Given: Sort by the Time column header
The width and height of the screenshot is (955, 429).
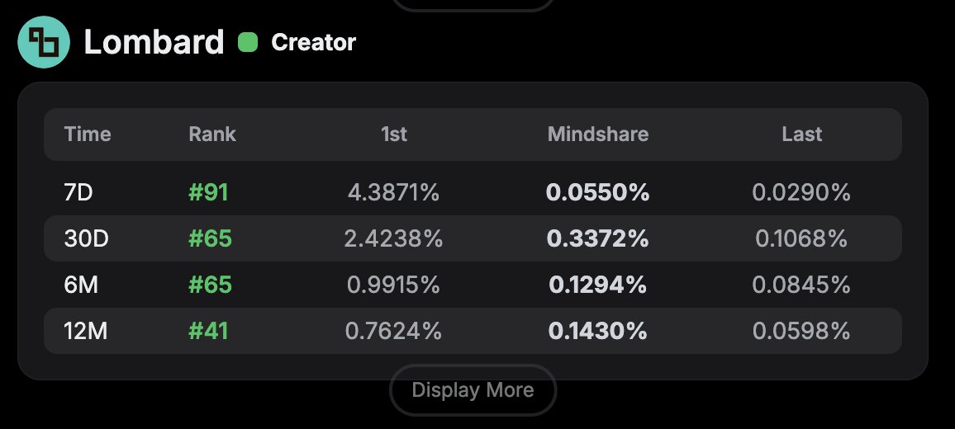Looking at the screenshot, I should coord(88,134).
